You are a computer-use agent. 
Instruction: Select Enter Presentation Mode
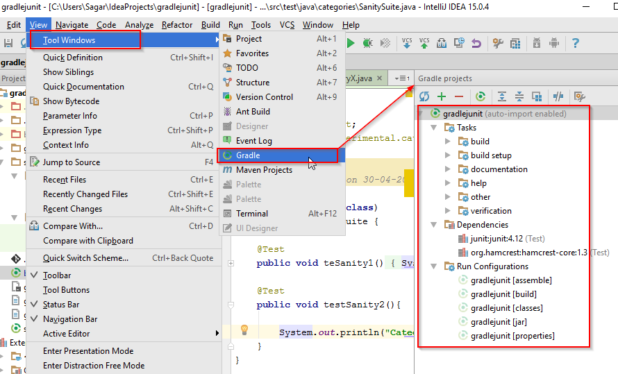coord(124,351)
